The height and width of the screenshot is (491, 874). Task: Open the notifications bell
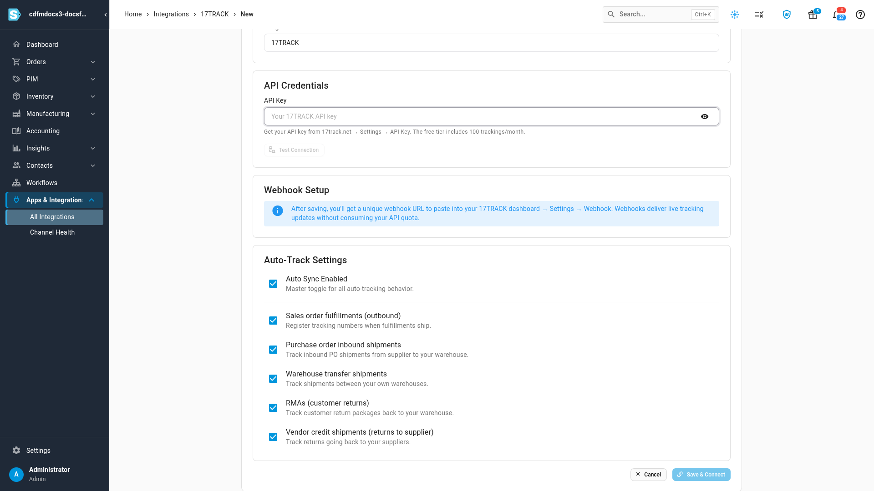point(837,15)
